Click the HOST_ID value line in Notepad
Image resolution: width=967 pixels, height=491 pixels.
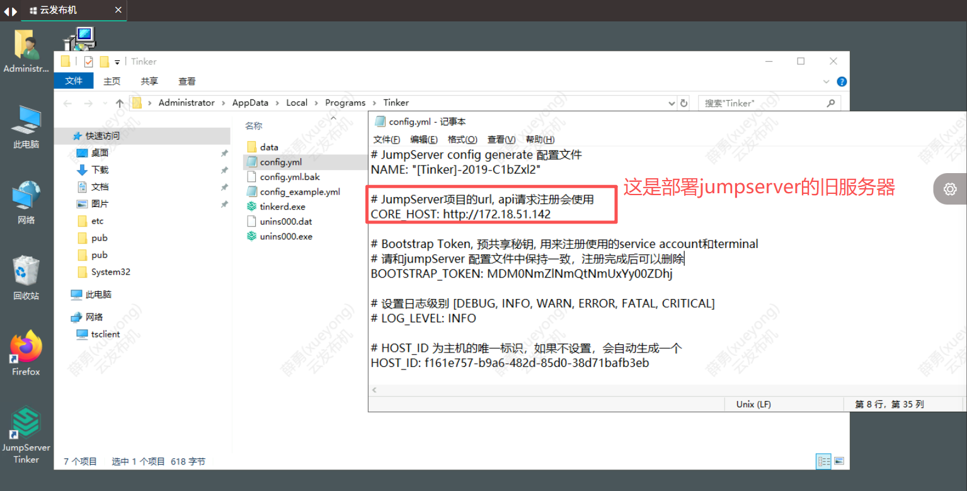pyautogui.click(x=510, y=363)
